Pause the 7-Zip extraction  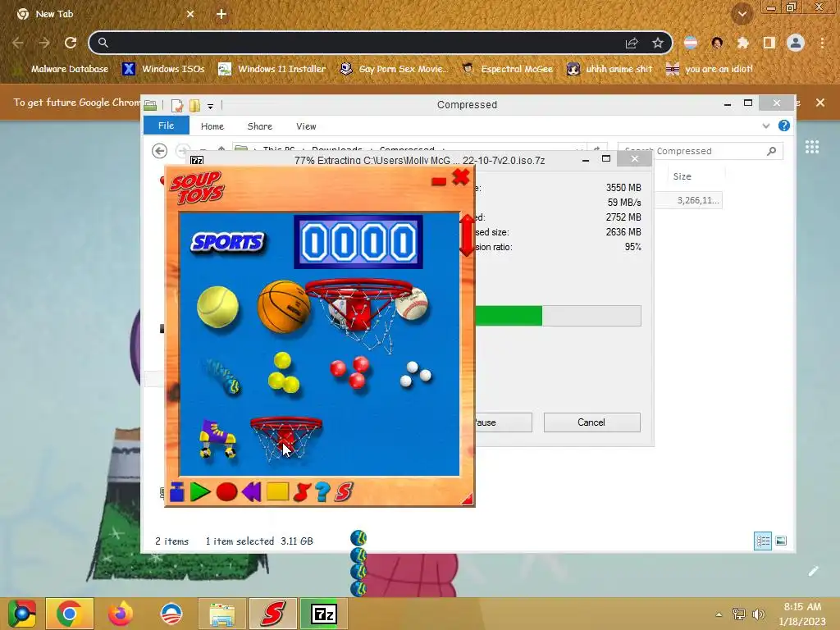tap(503, 422)
